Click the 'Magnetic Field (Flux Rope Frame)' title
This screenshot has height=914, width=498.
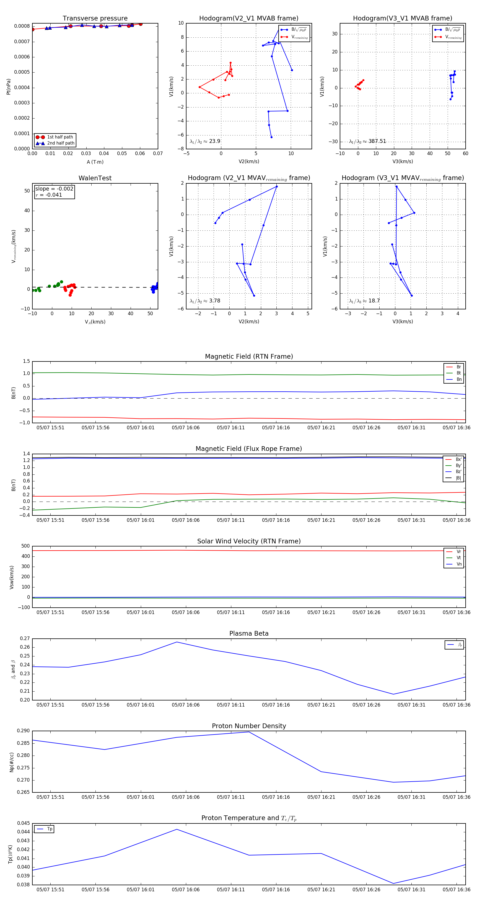click(x=249, y=449)
